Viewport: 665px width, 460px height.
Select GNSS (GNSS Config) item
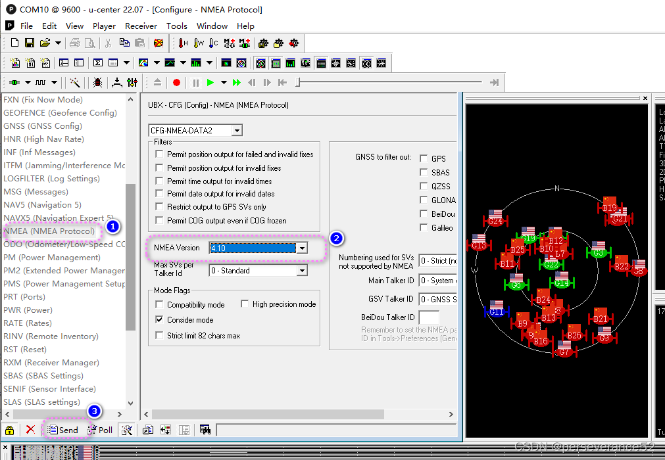43,126
